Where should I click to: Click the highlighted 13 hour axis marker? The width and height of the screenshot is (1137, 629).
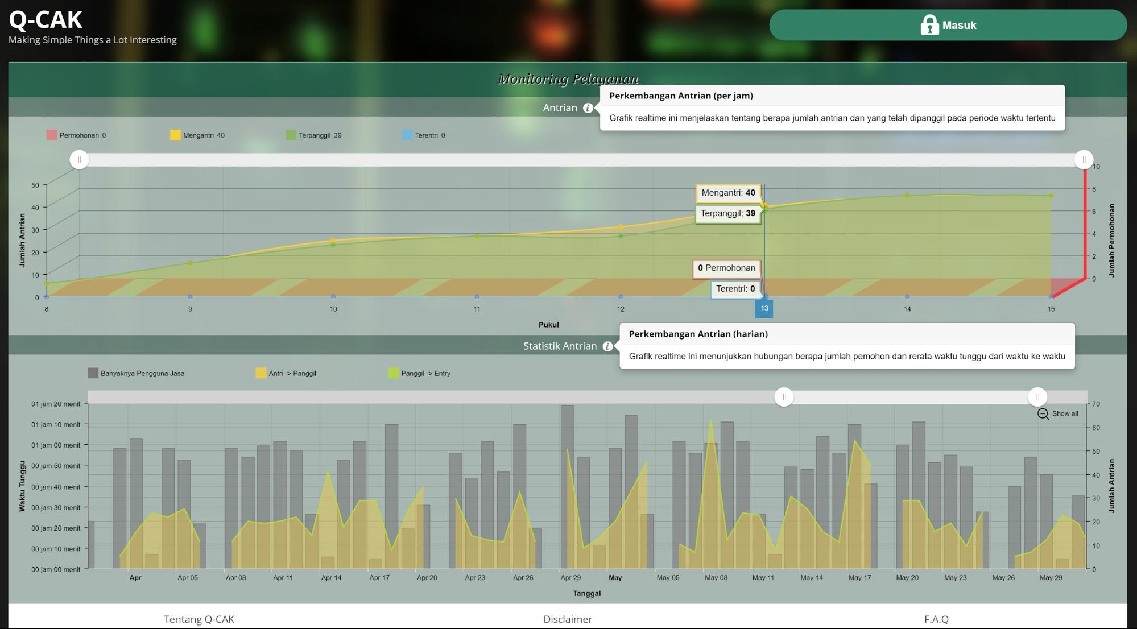[x=764, y=308]
